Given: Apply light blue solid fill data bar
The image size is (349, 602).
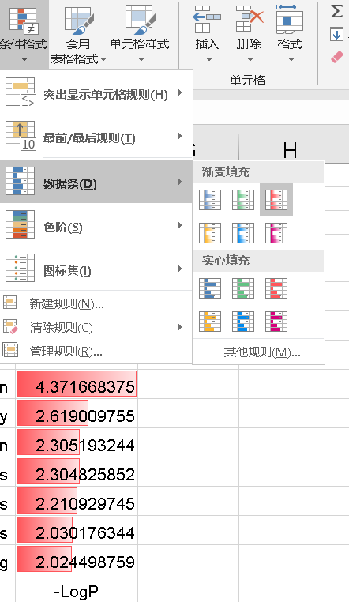Looking at the screenshot, I should click(243, 322).
